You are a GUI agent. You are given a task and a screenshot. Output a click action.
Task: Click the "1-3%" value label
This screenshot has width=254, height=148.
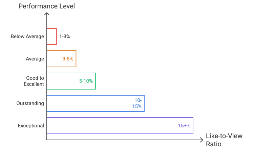(x=64, y=36)
